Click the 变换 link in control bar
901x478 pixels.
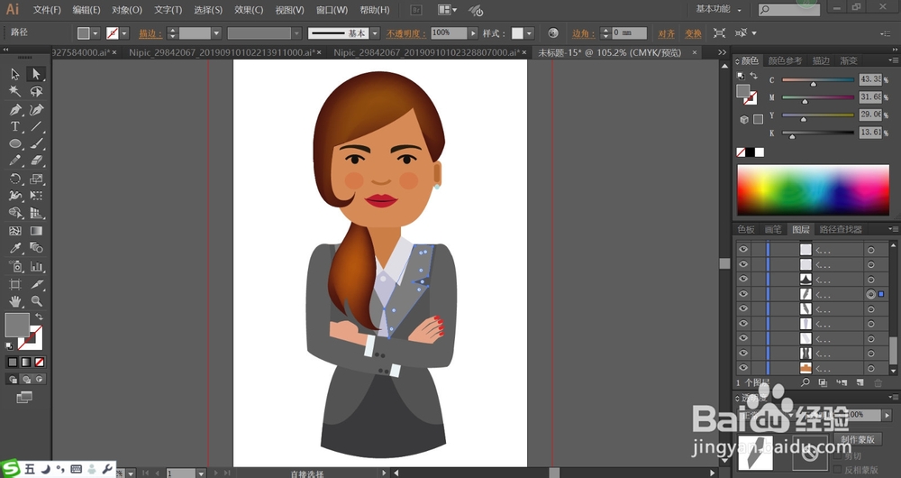click(693, 33)
